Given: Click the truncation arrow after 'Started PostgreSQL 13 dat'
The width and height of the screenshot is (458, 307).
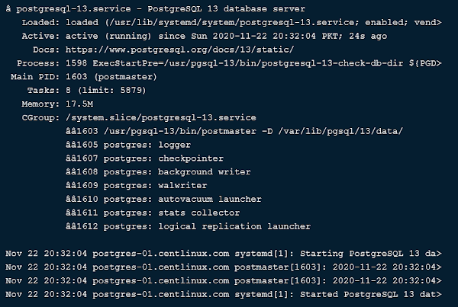Looking at the screenshot, I should pos(438,295).
